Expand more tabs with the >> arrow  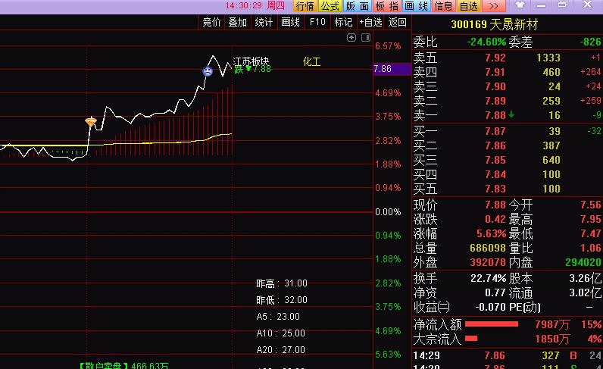pyautogui.click(x=494, y=6)
